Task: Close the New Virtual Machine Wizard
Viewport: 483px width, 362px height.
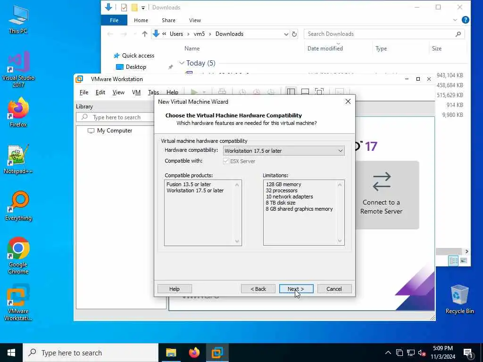Action: 348,102
